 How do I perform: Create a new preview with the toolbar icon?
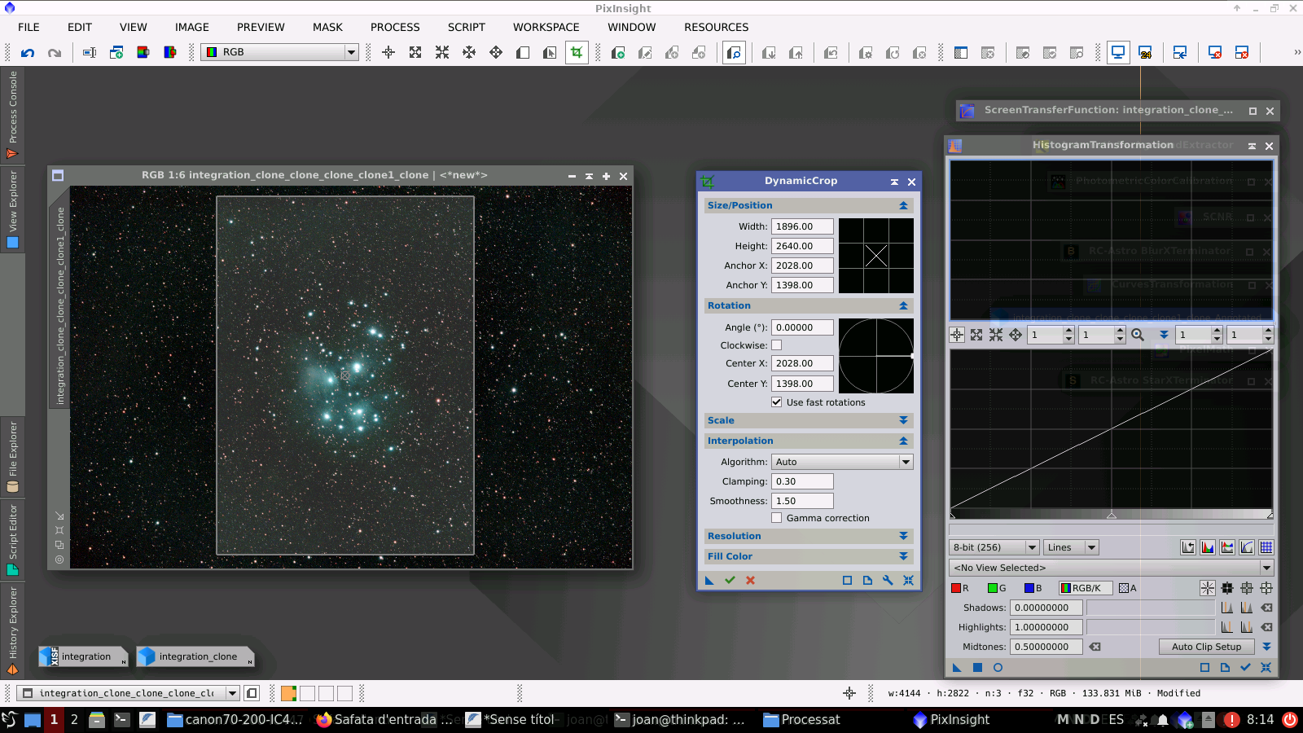(620, 52)
